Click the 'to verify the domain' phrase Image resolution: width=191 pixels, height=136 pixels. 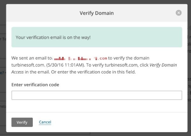(x=129, y=58)
